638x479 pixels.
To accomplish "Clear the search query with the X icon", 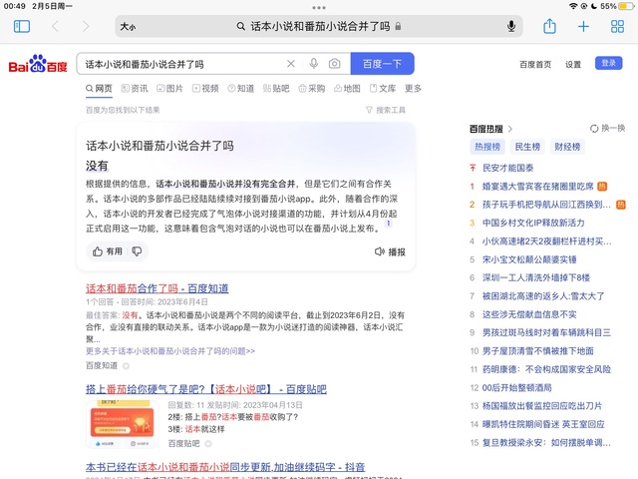I will [x=290, y=64].
